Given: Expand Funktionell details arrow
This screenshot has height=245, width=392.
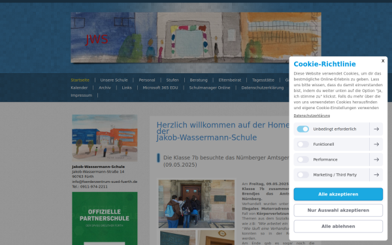Looking at the screenshot, I should (376, 144).
